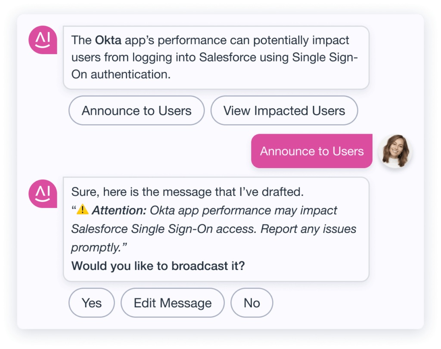Screen dimensions: 441x349
Task: Click the first AI assistant avatar icon
Action: pos(43,40)
